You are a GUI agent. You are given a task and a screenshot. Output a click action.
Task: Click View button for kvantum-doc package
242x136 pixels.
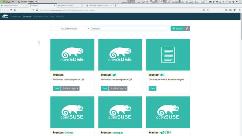pos(153,88)
